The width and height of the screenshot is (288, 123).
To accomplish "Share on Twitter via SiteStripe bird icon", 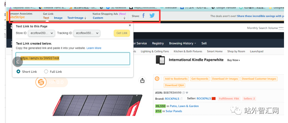I will (x=152, y=16).
